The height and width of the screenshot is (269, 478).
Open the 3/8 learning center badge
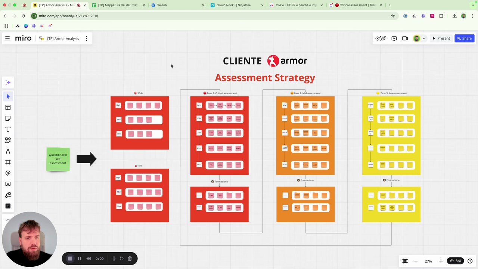pyautogui.click(x=456, y=261)
